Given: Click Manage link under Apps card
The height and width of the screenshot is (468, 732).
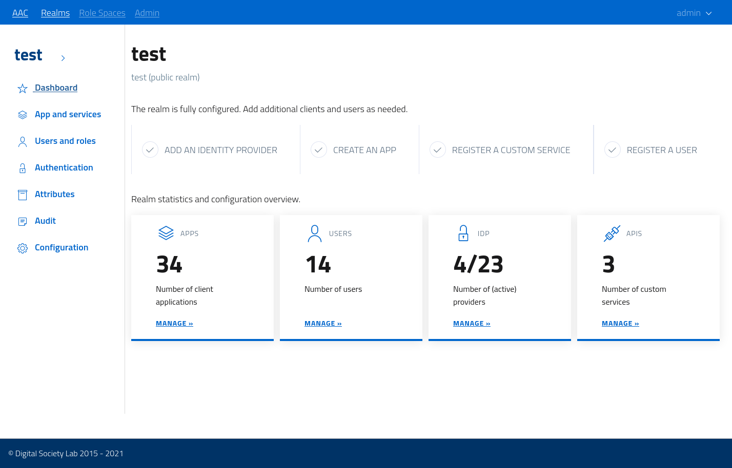Looking at the screenshot, I should [x=174, y=323].
